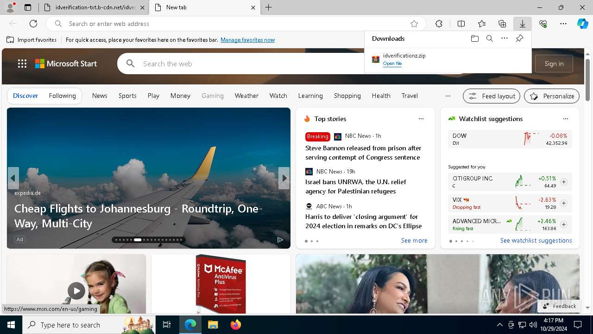Image resolution: width=593 pixels, height=334 pixels.
Task: Open Edge Settings and more menu
Action: tap(563, 24)
